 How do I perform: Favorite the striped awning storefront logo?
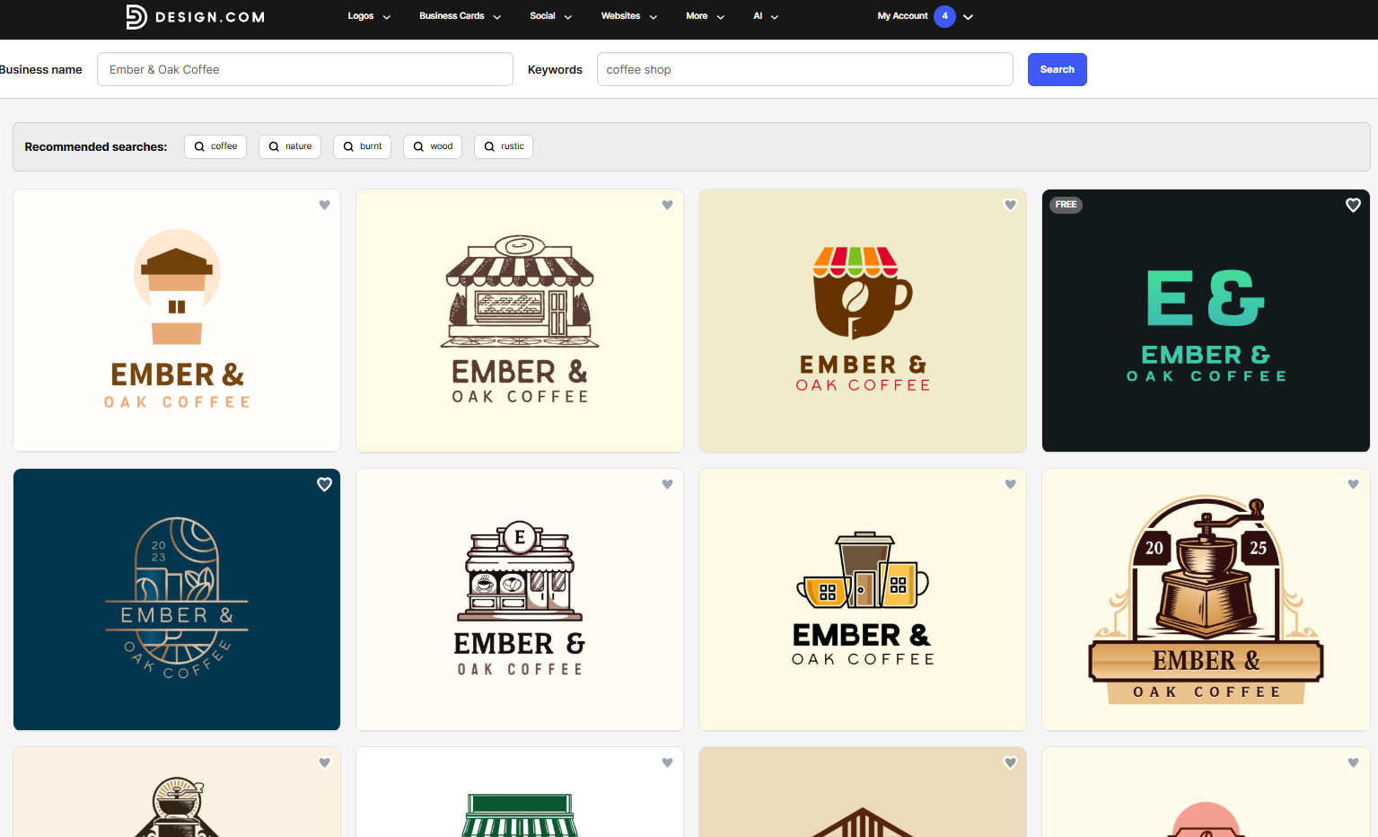(x=668, y=205)
